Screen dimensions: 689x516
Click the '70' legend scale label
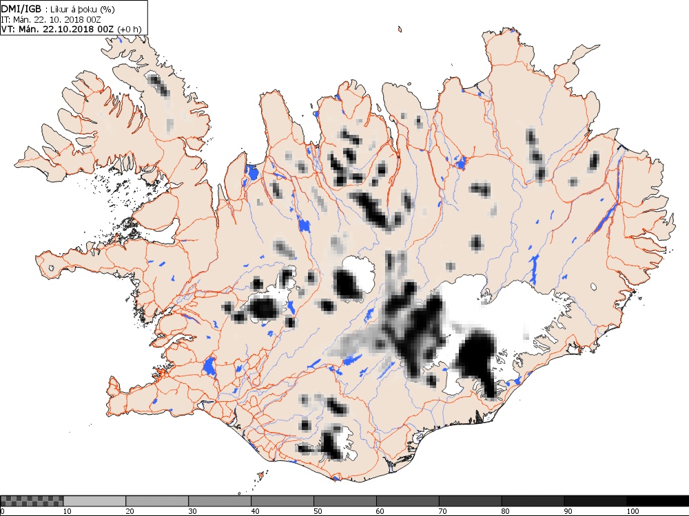tap(443, 511)
